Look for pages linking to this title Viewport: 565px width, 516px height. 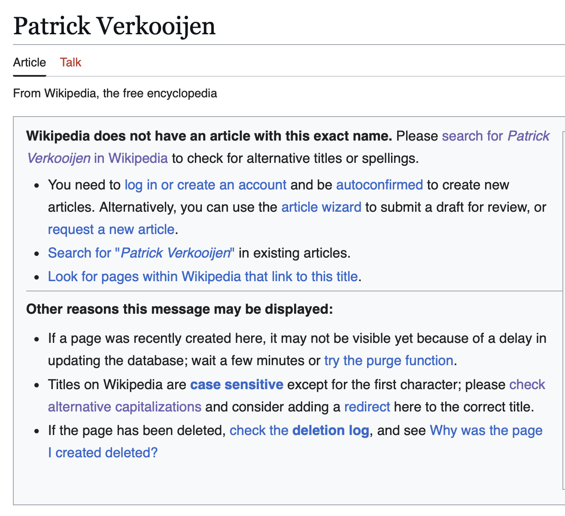[x=203, y=276]
